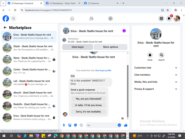Switch to Messenger | Facebook tab
Viewport: 185px width, 139px height.
[x=25, y=3]
